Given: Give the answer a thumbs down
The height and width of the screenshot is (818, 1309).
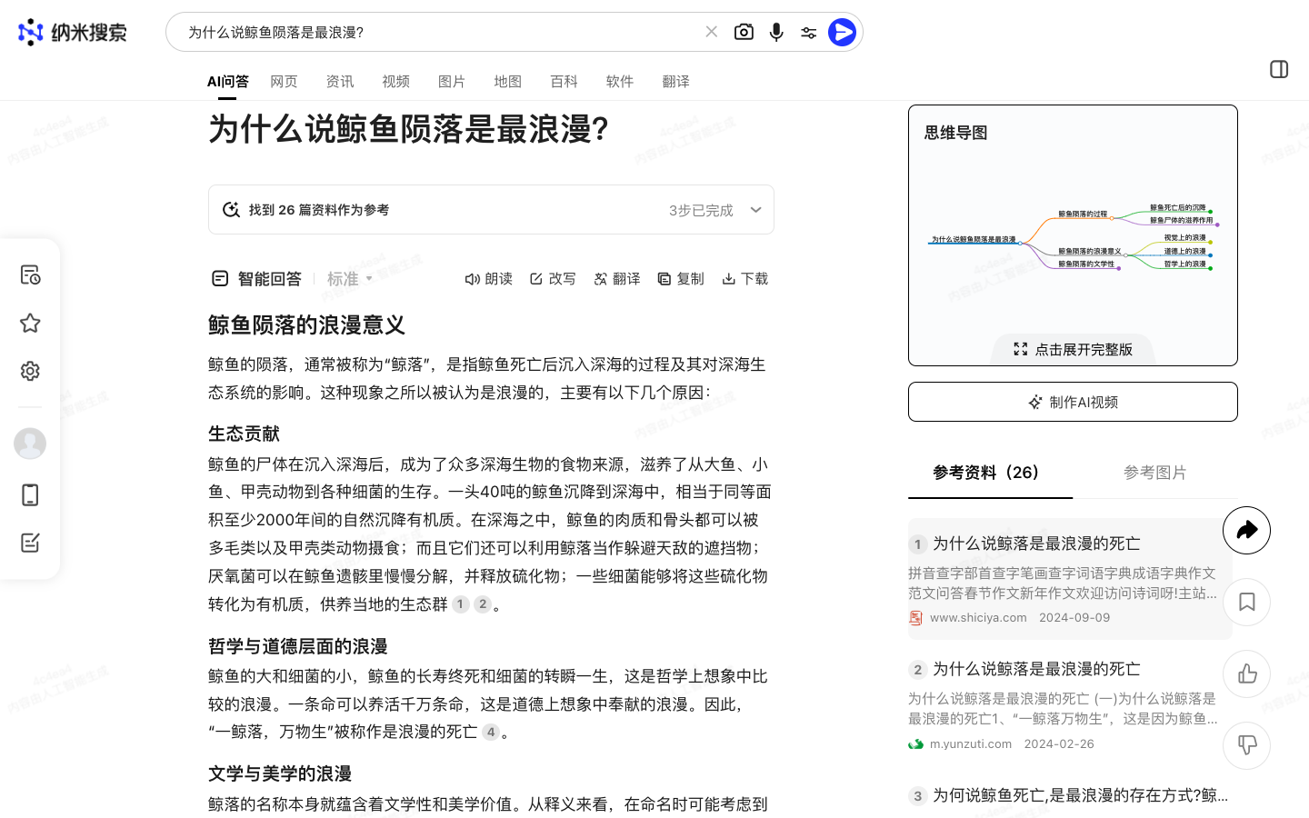Looking at the screenshot, I should [1246, 745].
